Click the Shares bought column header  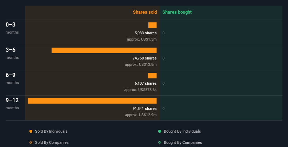[177, 12]
